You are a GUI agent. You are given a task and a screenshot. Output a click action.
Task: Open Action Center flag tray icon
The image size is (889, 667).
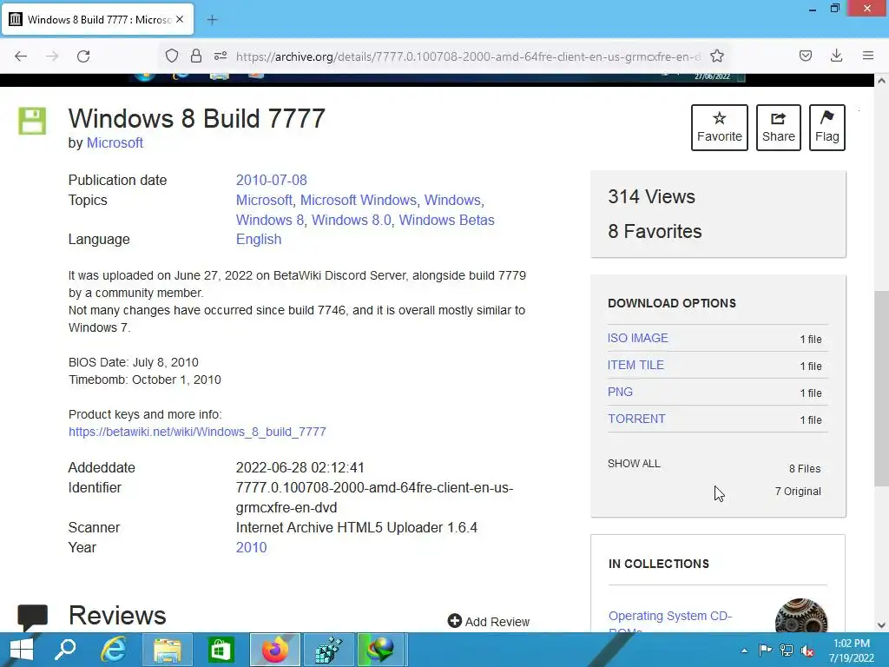click(765, 650)
